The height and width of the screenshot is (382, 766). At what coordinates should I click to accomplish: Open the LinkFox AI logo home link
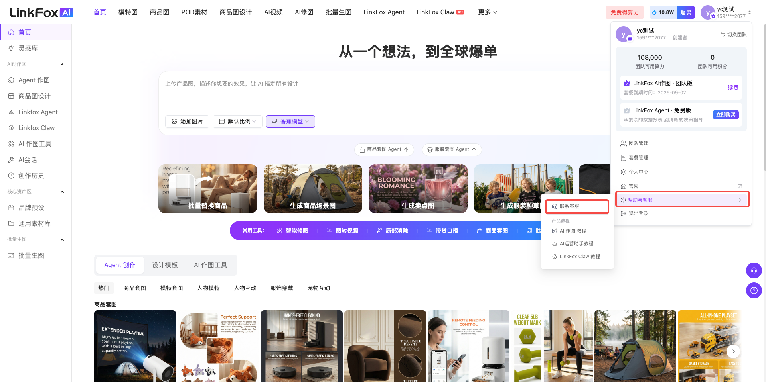tap(41, 12)
